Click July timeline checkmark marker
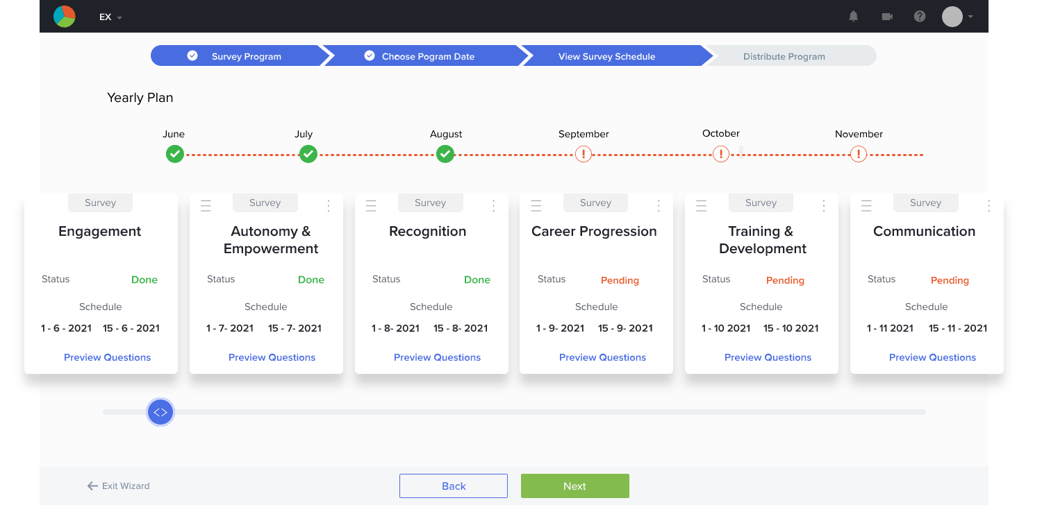The height and width of the screenshot is (505, 1042). 308,154
